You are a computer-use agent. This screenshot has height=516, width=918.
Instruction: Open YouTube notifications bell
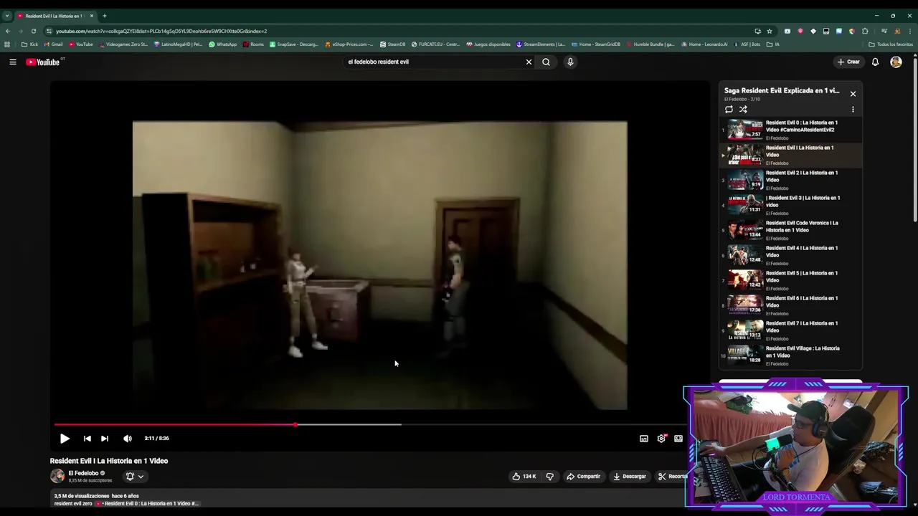875,62
